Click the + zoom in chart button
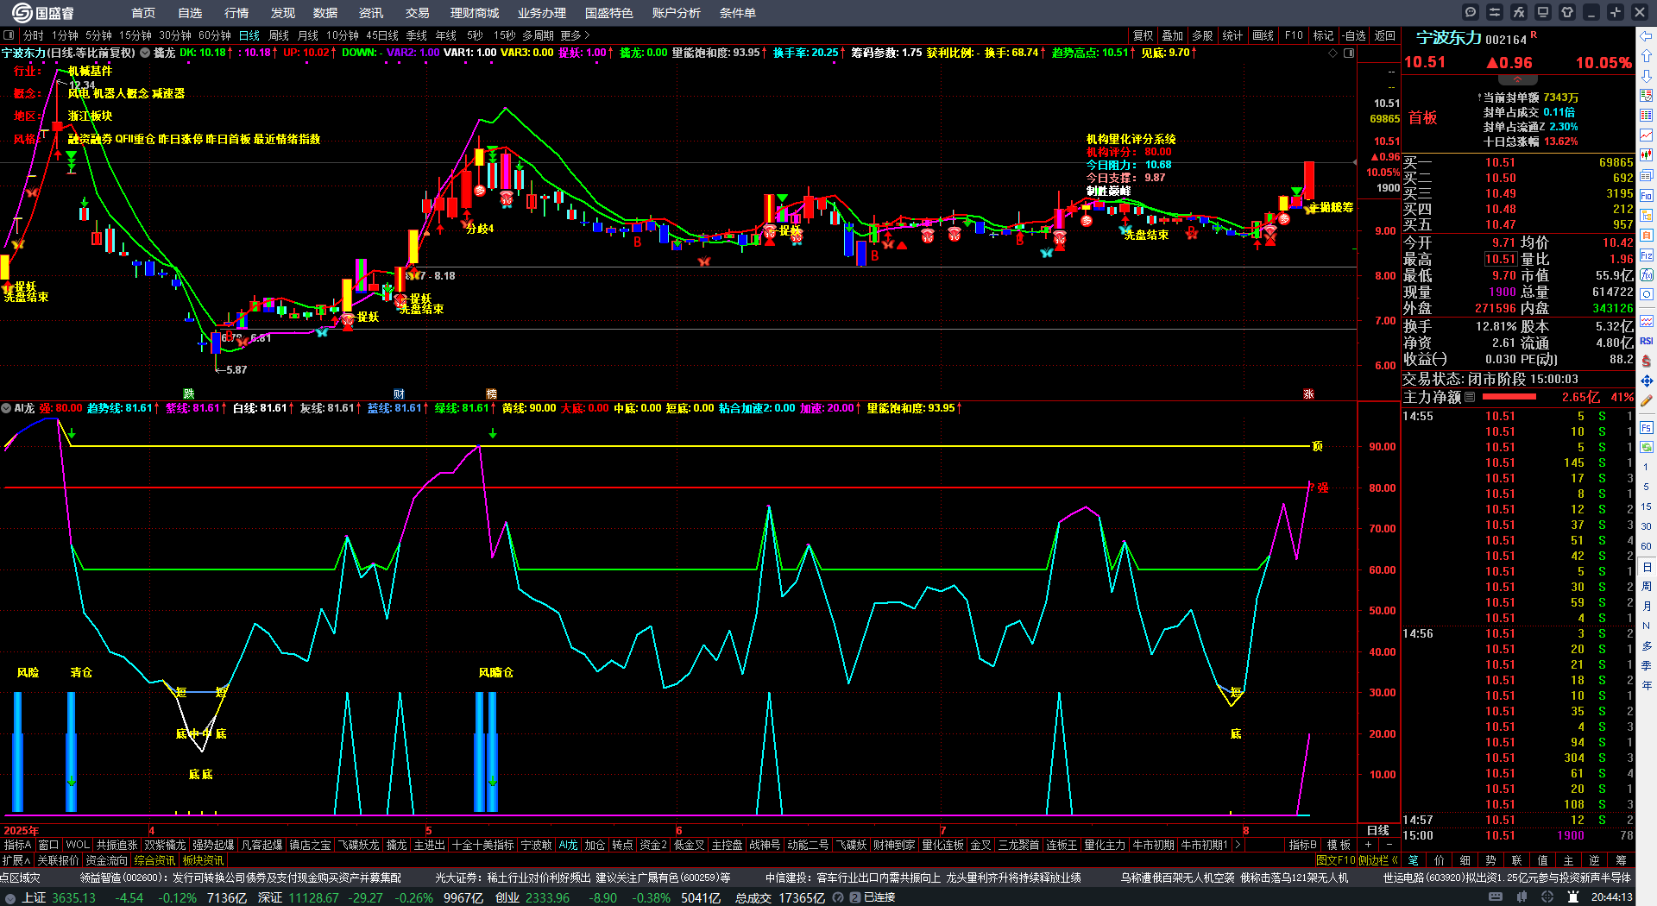This screenshot has height=906, width=1657. click(x=1368, y=845)
